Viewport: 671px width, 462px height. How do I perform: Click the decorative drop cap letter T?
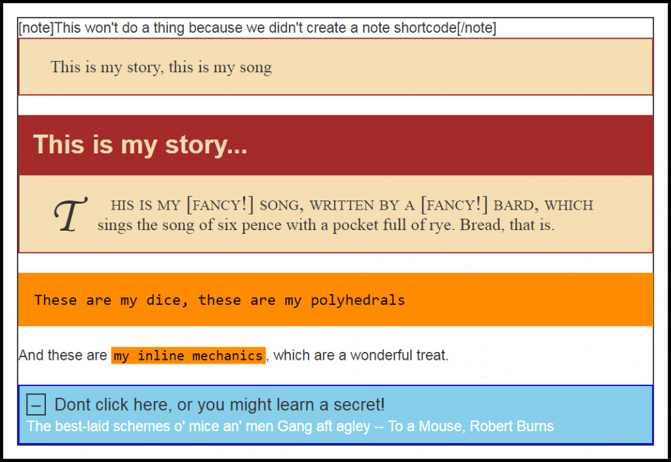point(71,215)
